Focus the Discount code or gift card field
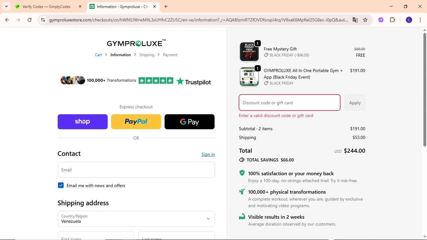 tap(290, 102)
